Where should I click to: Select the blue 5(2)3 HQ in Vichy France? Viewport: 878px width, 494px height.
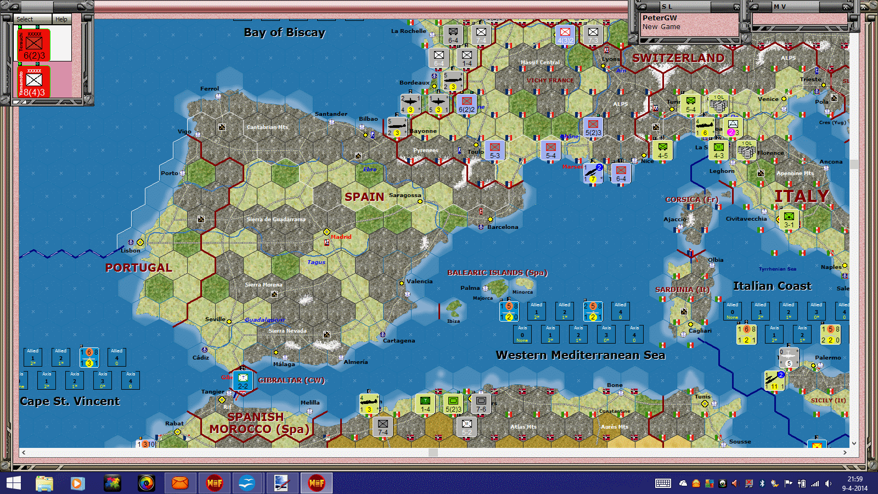tap(593, 127)
